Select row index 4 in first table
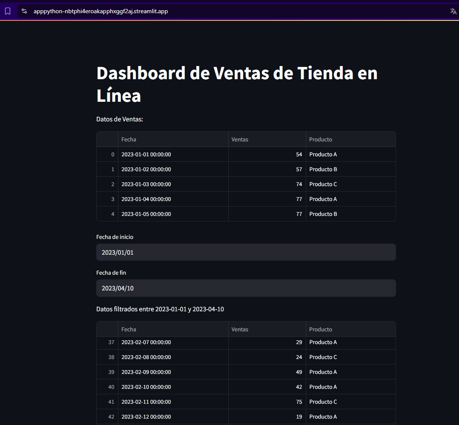This screenshot has width=459, height=425. [x=107, y=214]
